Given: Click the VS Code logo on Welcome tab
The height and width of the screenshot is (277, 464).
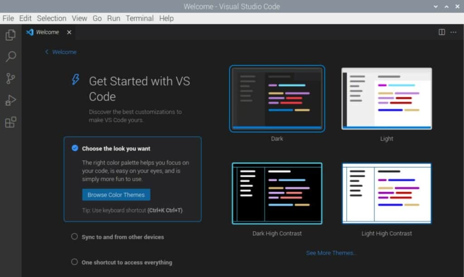Looking at the screenshot, I should (29, 32).
